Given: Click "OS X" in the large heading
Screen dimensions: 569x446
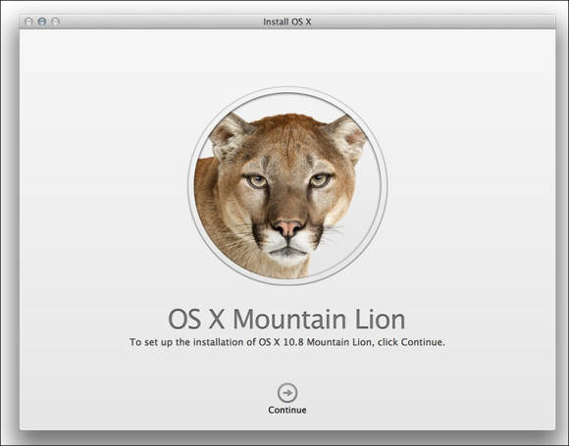Looking at the screenshot, I should click(x=196, y=320).
